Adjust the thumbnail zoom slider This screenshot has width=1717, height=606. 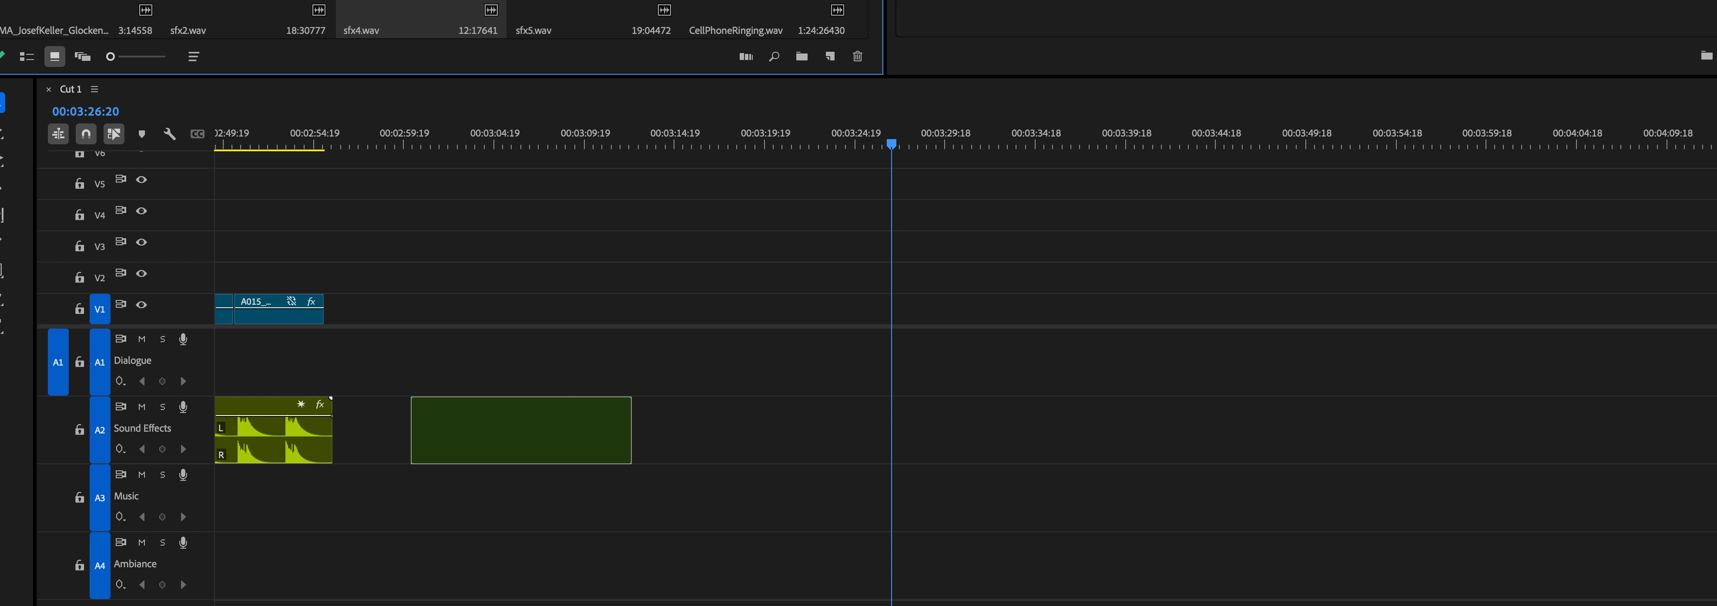(x=111, y=57)
